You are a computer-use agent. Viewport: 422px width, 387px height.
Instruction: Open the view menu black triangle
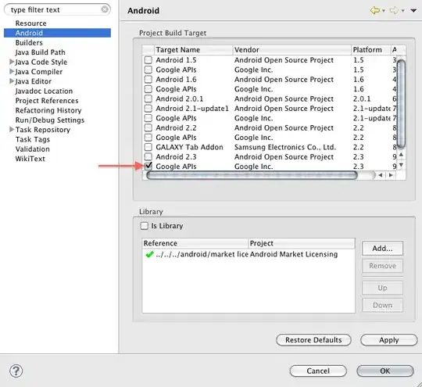tap(413, 10)
